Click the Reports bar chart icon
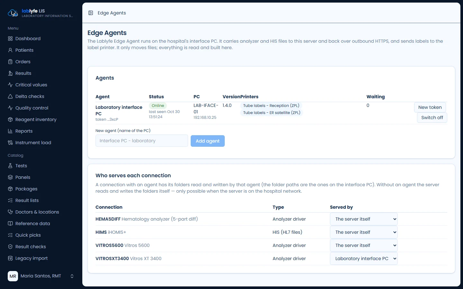 pyautogui.click(x=10, y=131)
